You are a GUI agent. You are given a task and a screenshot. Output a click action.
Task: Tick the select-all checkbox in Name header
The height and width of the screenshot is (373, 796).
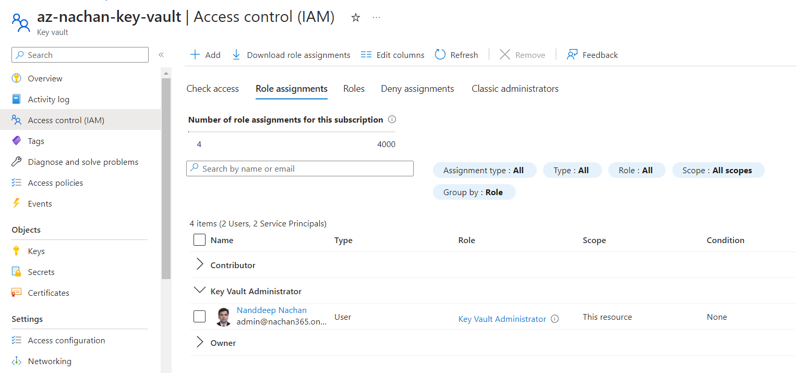199,240
